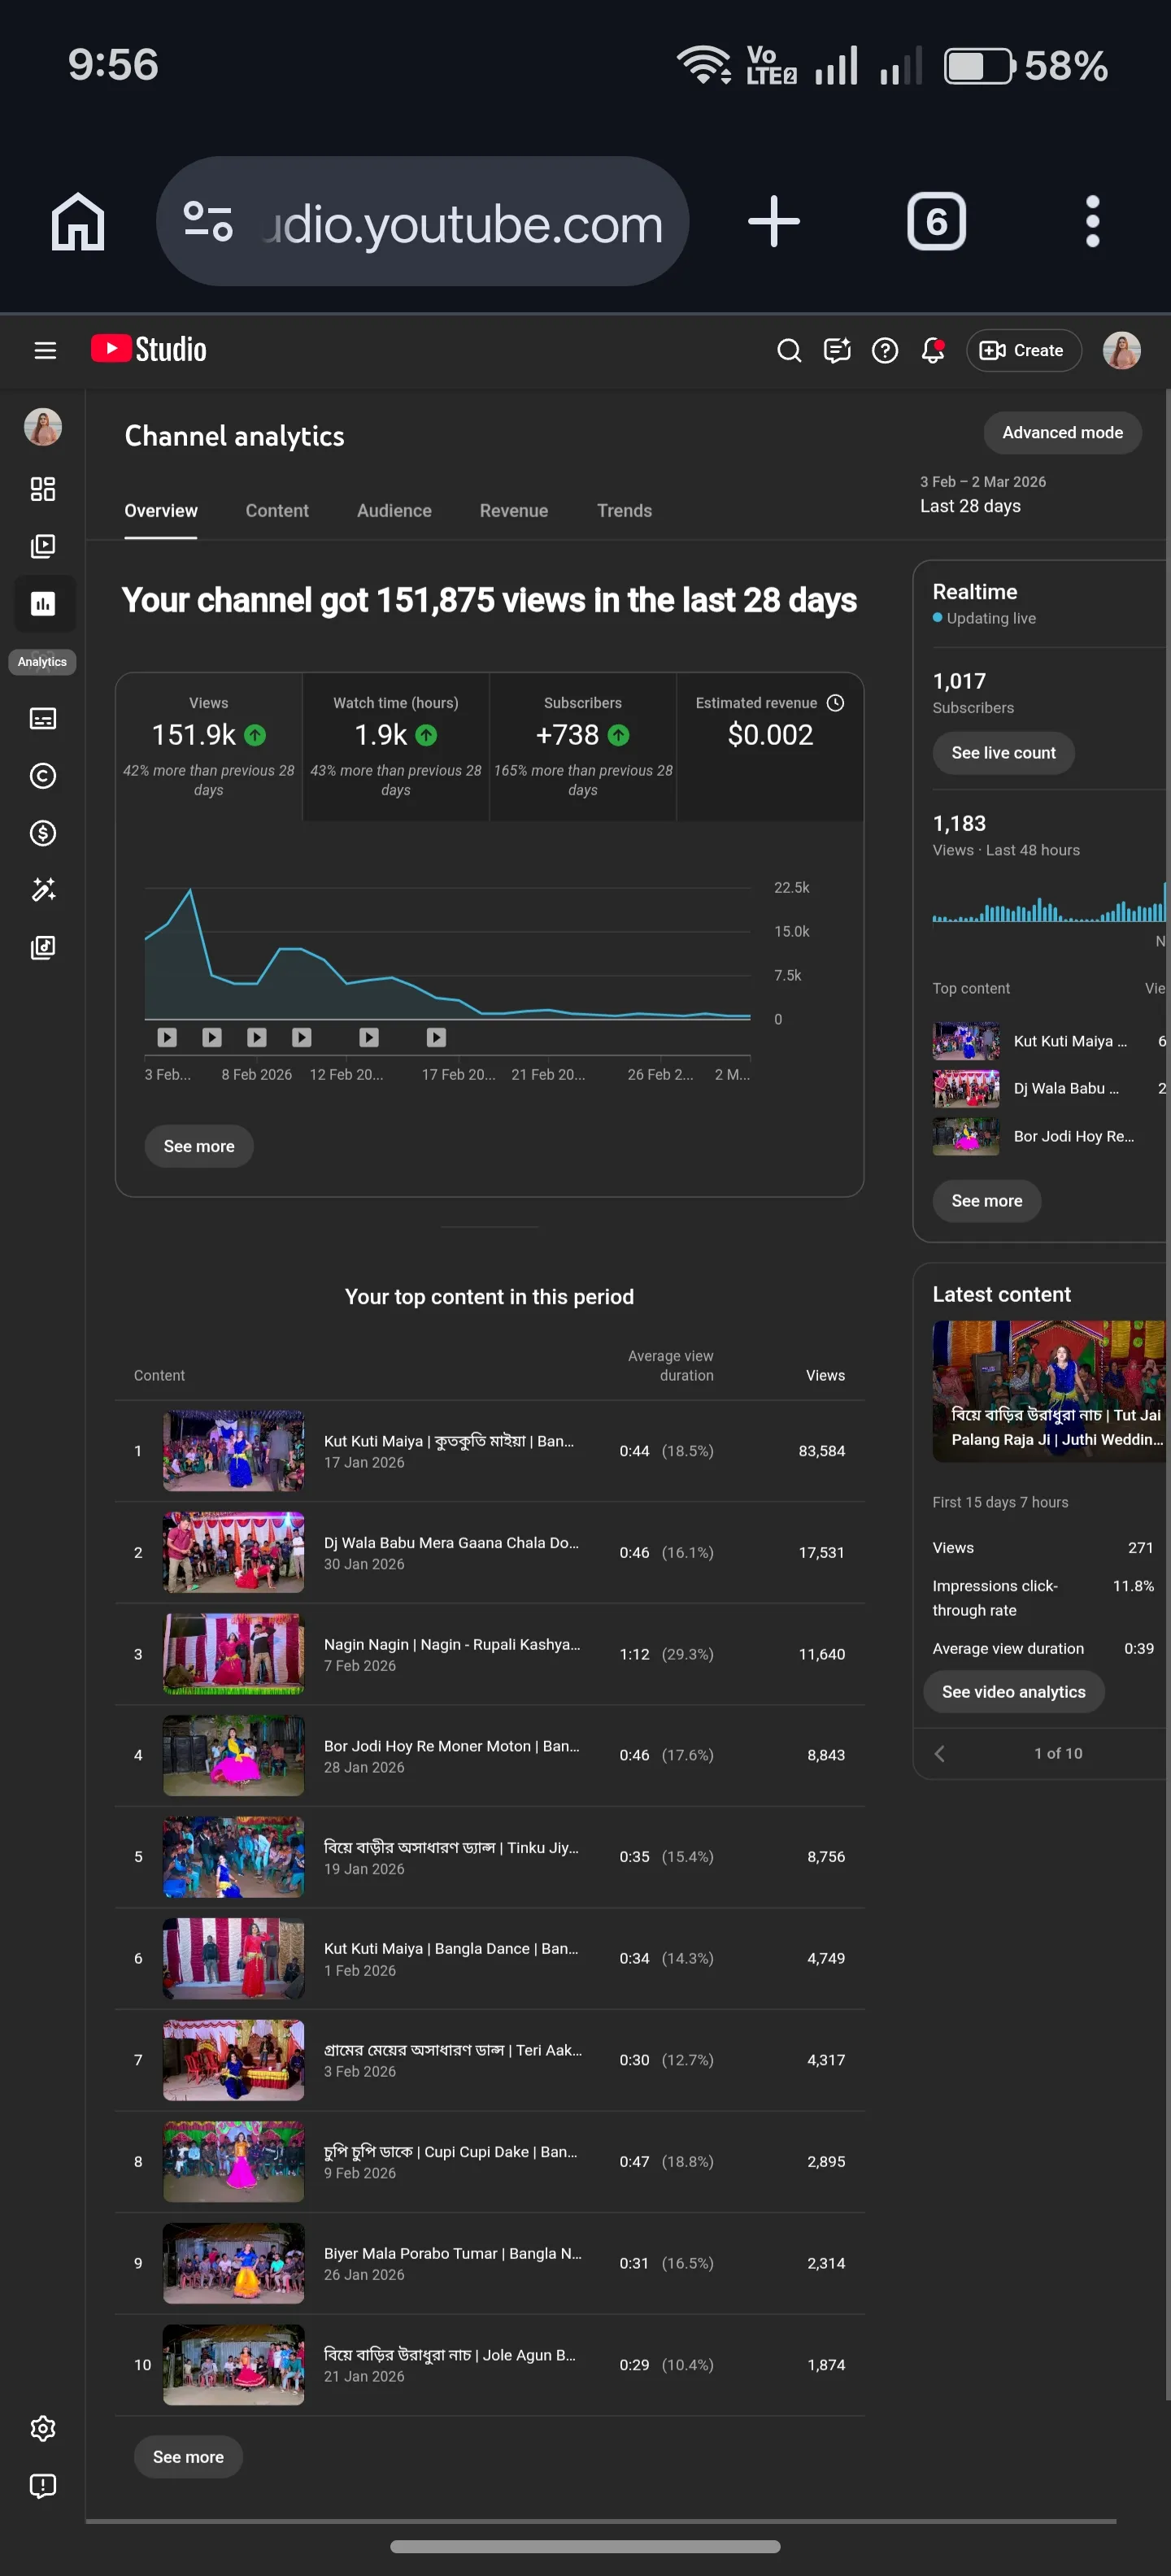Viewport: 1171px width, 2576px height.
Task: Open the Content icon in sidebar
Action: (x=43, y=546)
